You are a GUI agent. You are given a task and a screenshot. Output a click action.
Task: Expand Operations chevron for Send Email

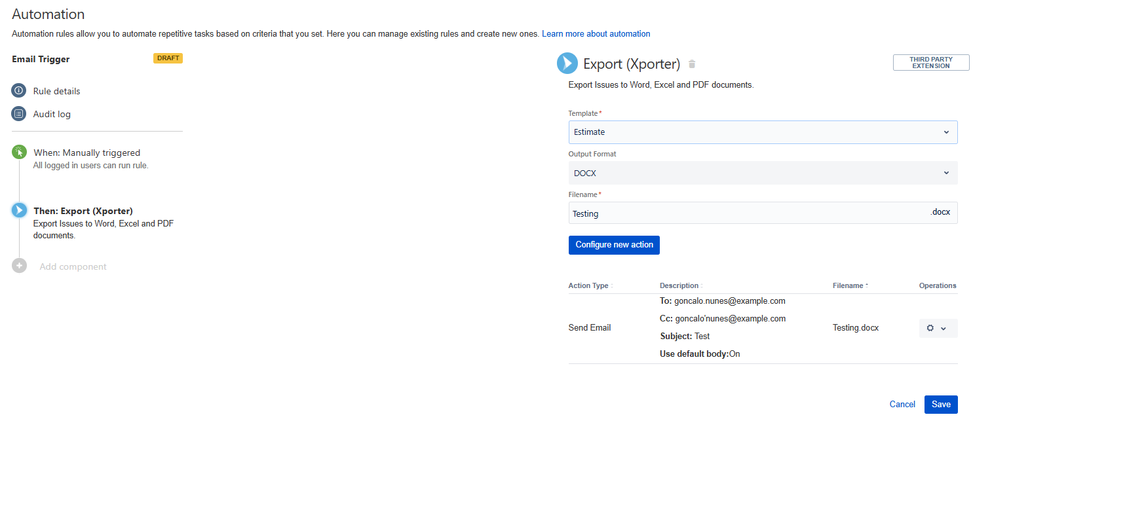tap(944, 329)
